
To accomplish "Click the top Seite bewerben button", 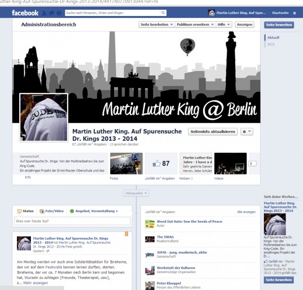I will point(279,25).
